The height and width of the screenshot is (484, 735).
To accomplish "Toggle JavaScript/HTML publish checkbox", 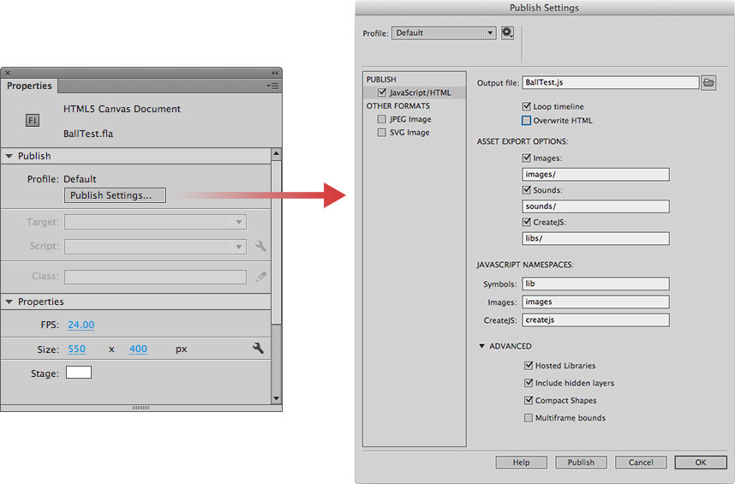I will coord(382,93).
